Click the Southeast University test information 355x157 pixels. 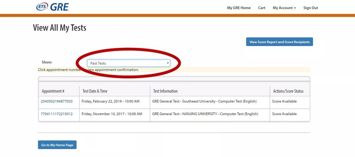click(x=204, y=101)
